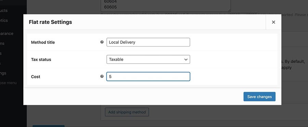Click the Tax status label text
This screenshot has height=127, width=308.
tap(41, 60)
